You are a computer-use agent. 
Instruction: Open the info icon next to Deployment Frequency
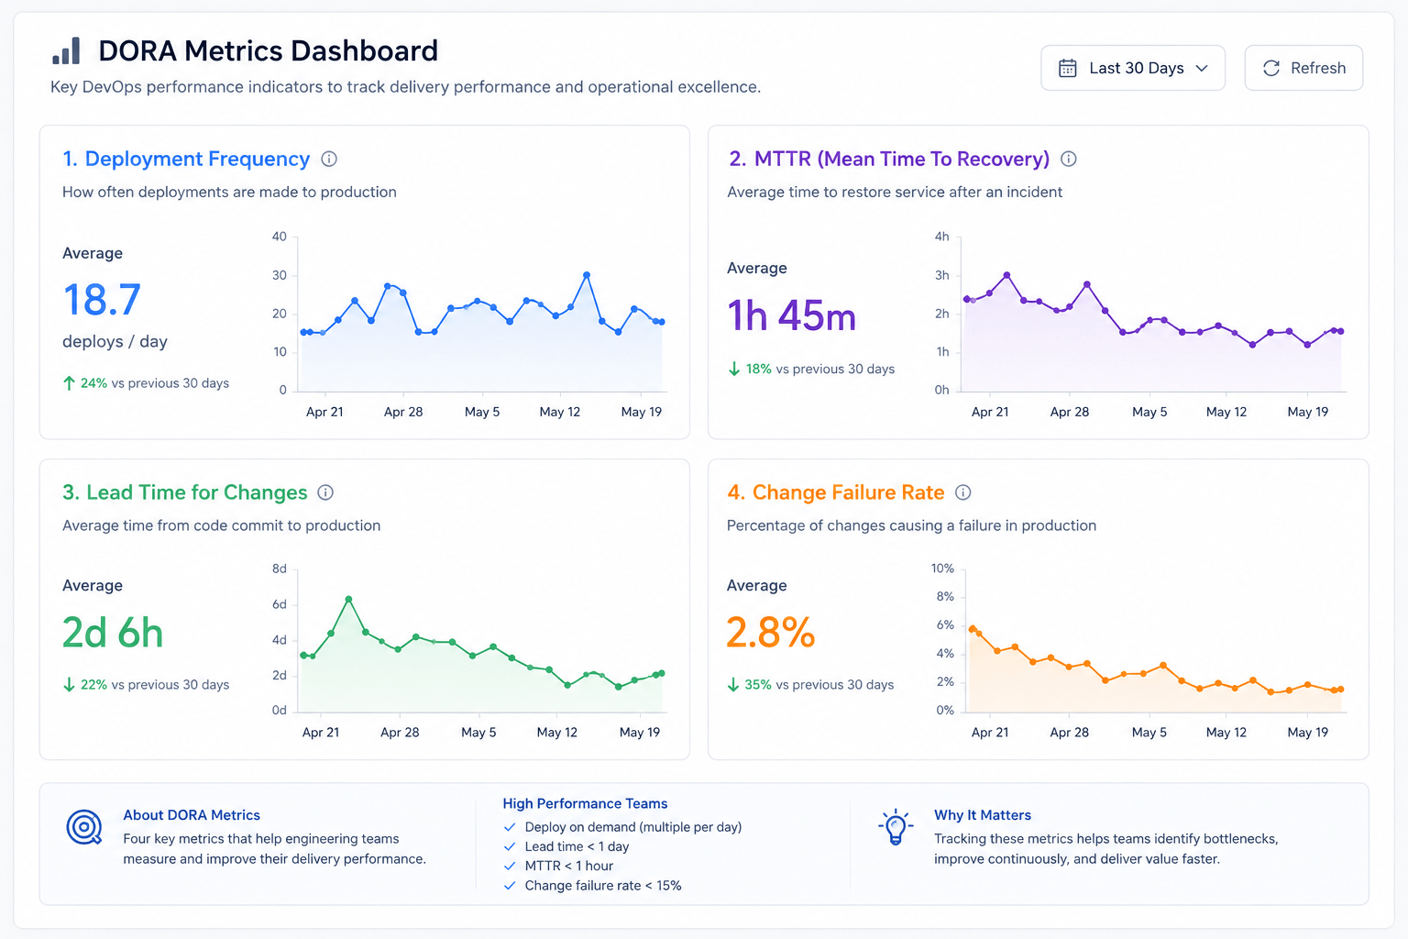329,159
